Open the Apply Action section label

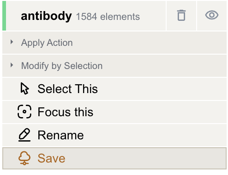pos(47,43)
